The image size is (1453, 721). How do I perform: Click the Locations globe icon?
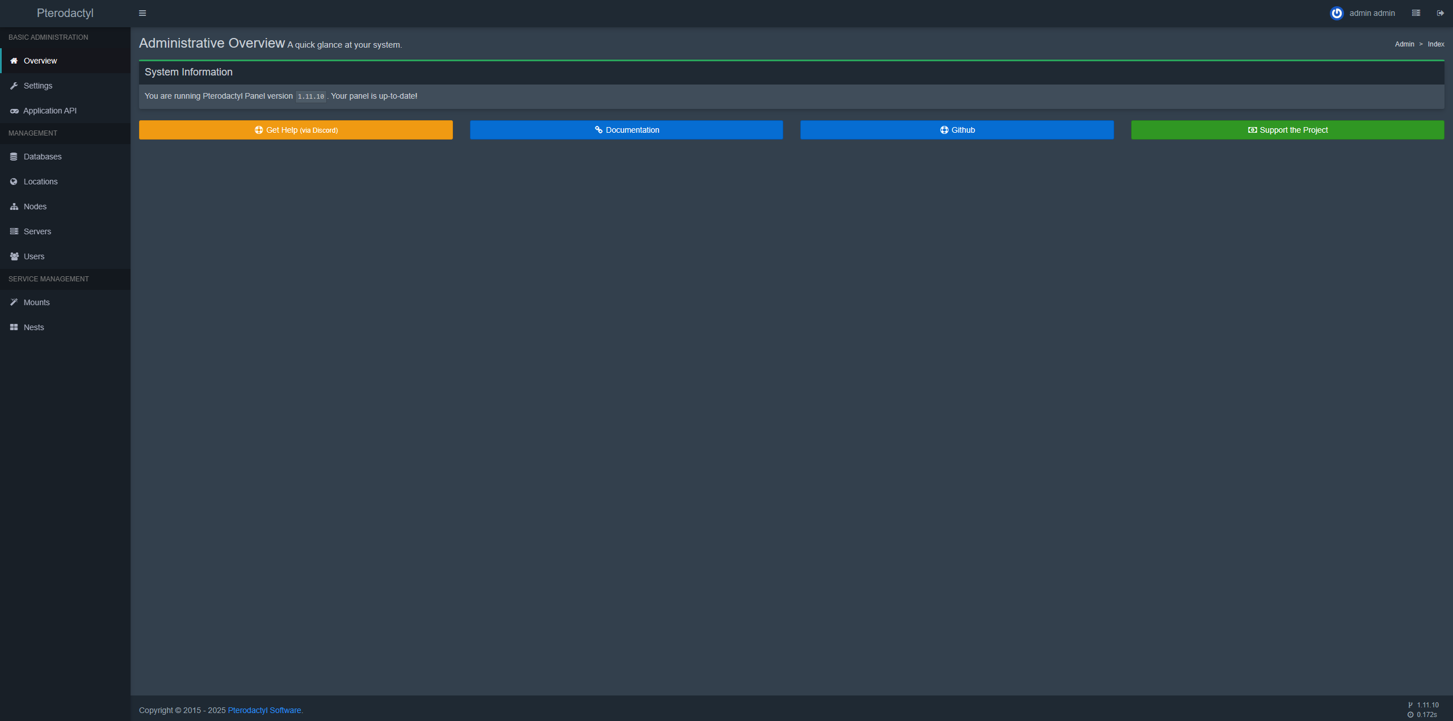pyautogui.click(x=14, y=182)
